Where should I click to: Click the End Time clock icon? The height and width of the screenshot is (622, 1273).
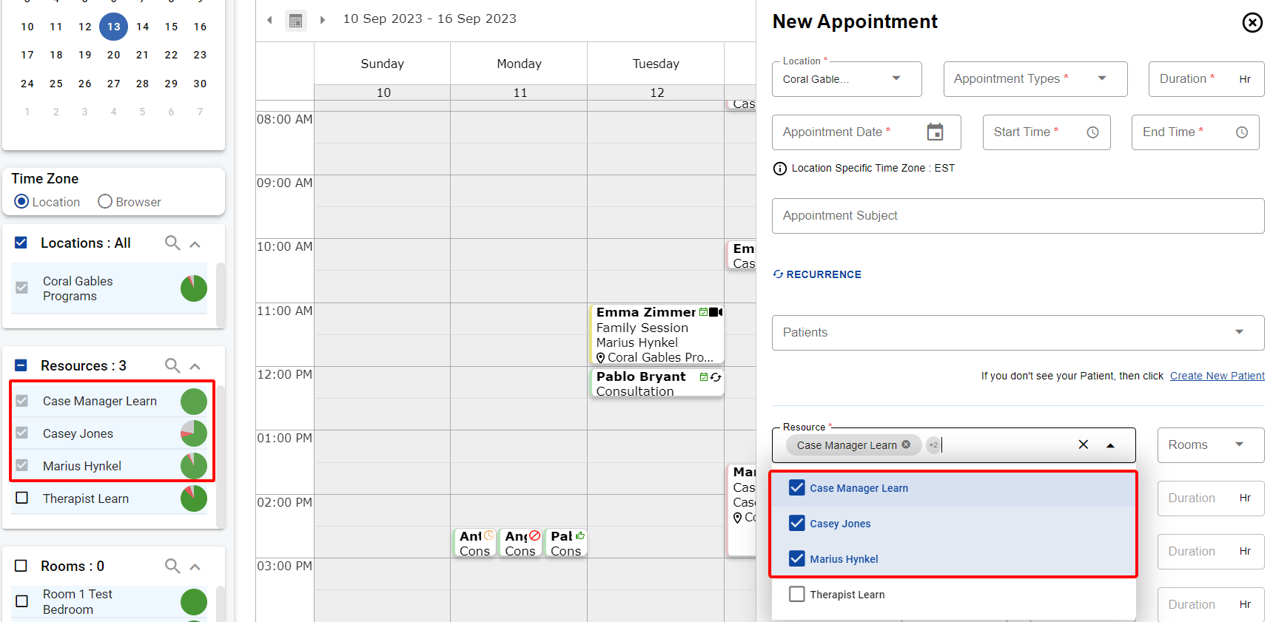1241,132
